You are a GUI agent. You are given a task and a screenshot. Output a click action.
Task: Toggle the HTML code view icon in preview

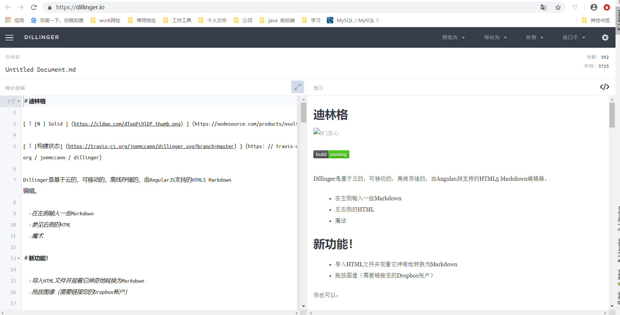pos(604,87)
